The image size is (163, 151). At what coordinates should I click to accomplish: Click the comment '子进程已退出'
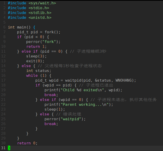tap(100, 85)
